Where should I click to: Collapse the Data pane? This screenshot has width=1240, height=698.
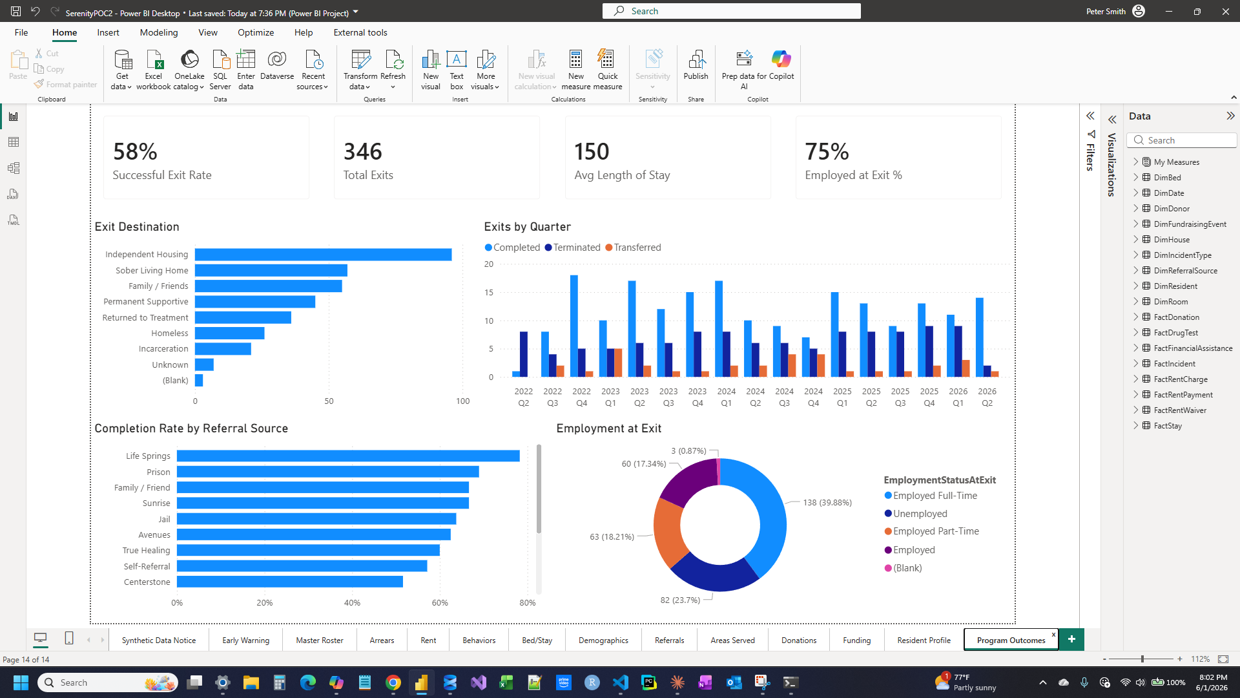point(1230,116)
